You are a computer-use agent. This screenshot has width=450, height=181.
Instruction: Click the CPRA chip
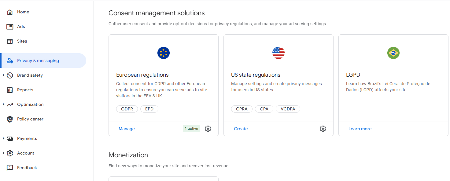242,109
